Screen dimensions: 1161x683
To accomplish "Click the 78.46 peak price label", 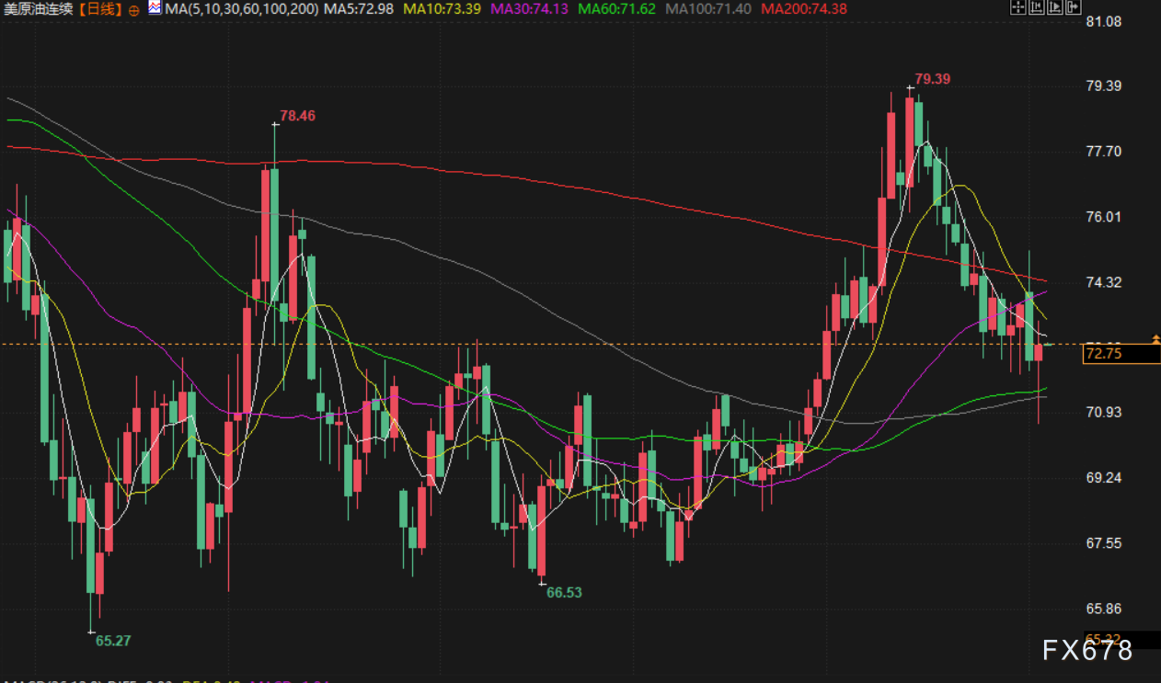I will [297, 116].
